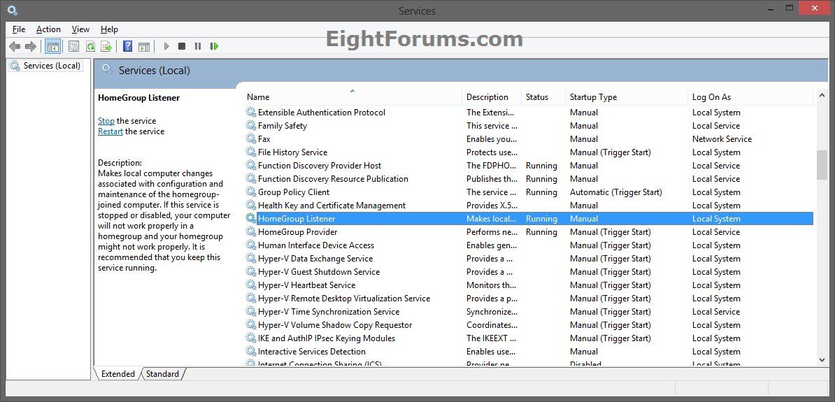
Task: Click the vertical scrollbar down arrow
Action: (822, 359)
